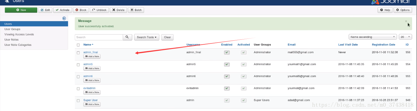Open the Name ascending sort dropdown

[x=373, y=37]
